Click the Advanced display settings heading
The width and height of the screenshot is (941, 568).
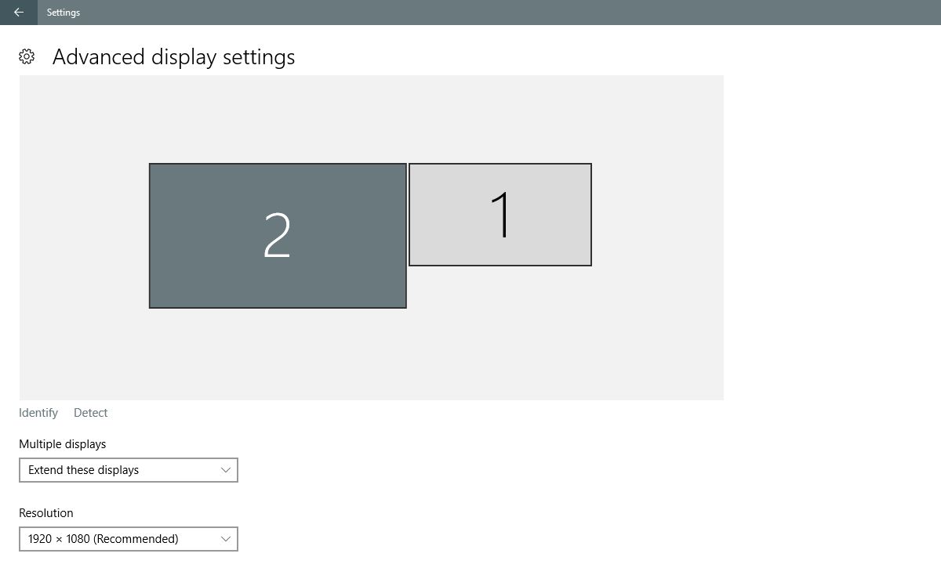174,57
